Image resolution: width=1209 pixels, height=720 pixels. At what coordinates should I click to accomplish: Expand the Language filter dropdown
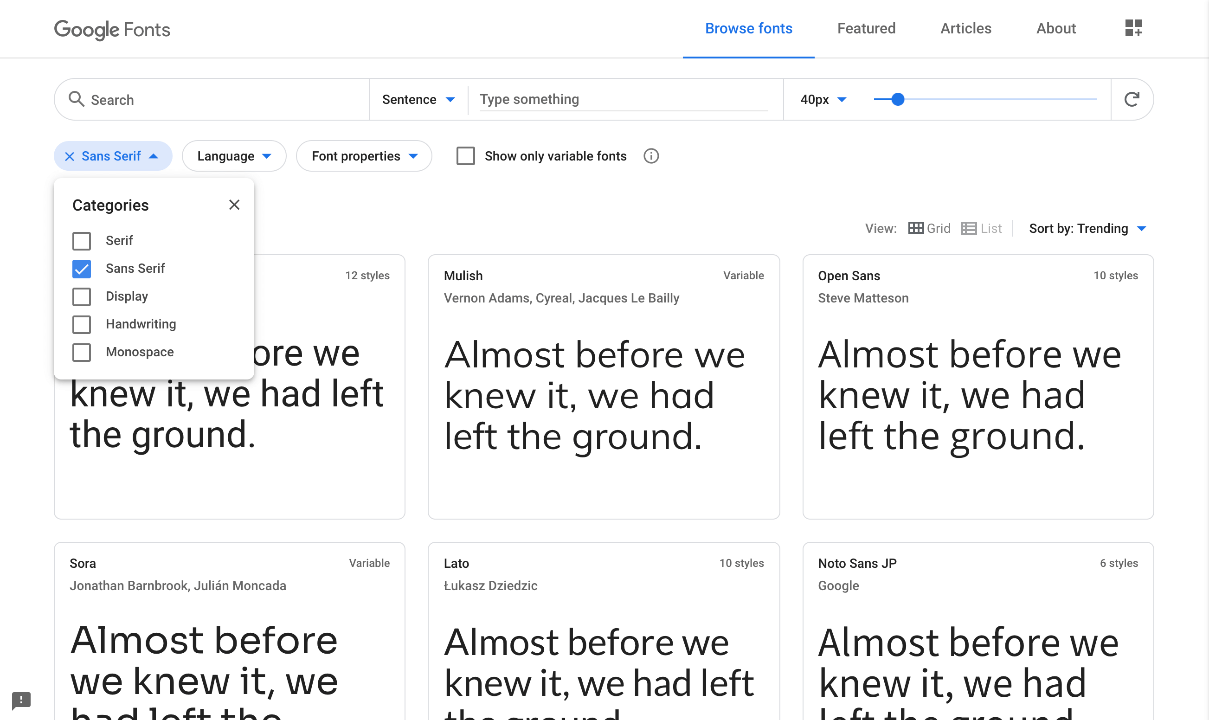[234, 156]
